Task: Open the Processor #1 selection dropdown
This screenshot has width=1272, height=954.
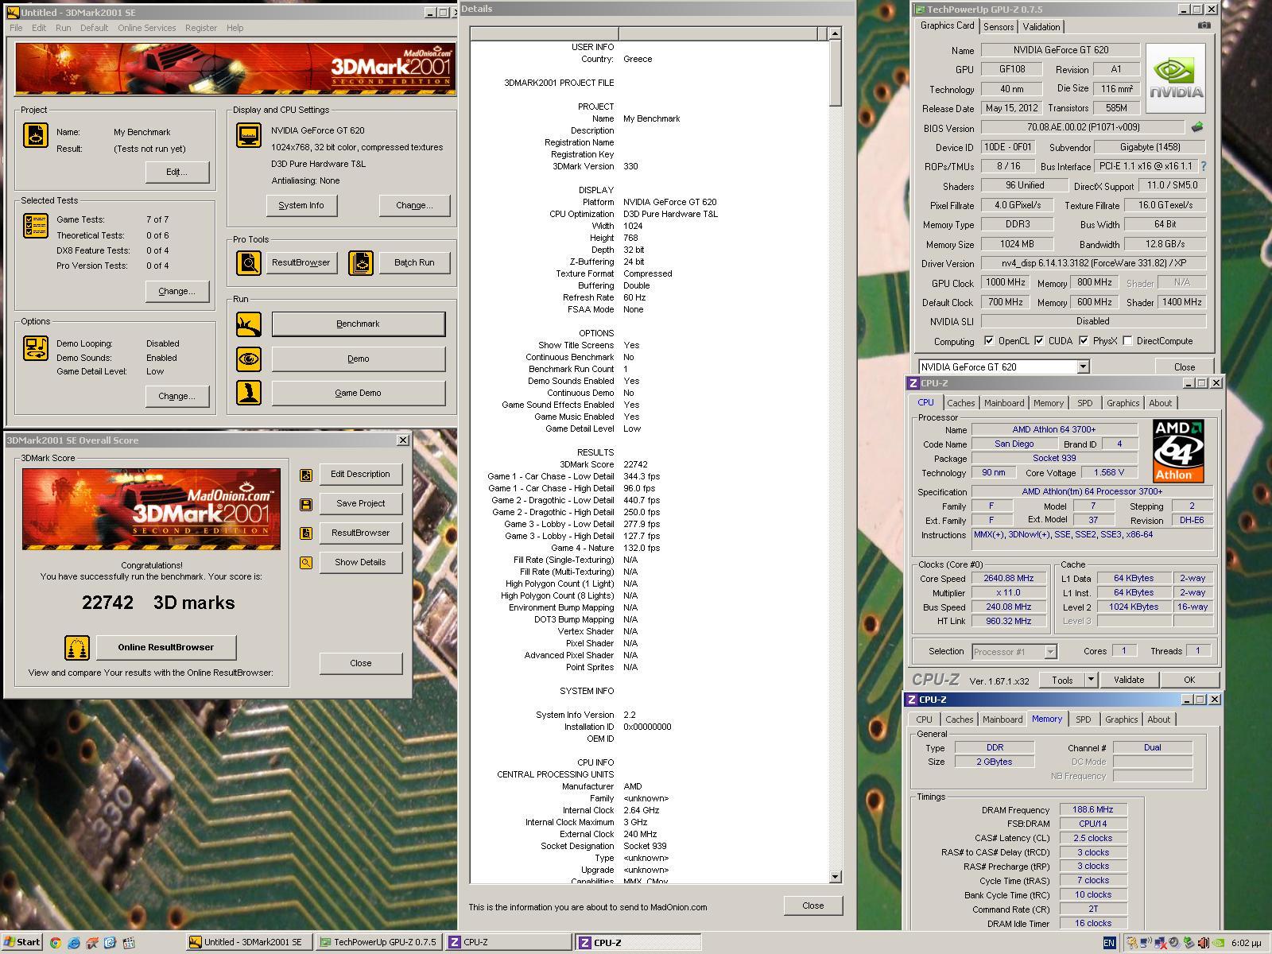Action: (x=1049, y=652)
